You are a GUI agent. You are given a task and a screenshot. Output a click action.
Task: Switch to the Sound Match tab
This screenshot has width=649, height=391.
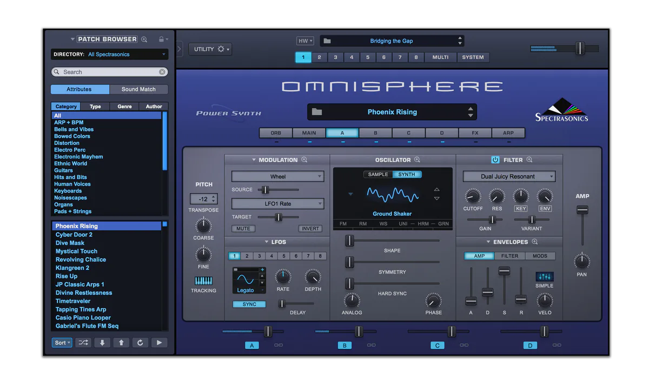pos(138,89)
